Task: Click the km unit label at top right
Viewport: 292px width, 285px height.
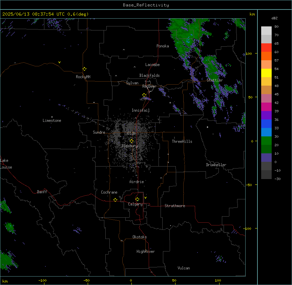Action: [252, 14]
